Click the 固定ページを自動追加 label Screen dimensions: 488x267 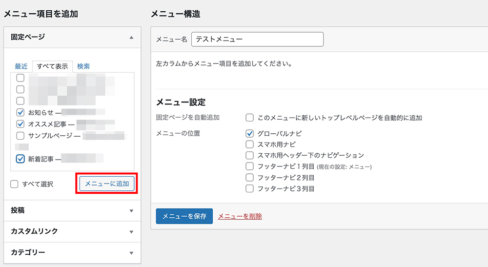(x=188, y=117)
